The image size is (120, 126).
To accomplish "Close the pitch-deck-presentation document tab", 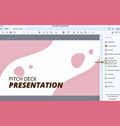I will point(25,29).
